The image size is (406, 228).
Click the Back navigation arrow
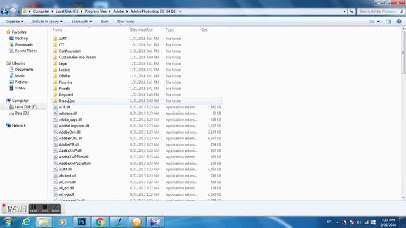click(x=4, y=11)
